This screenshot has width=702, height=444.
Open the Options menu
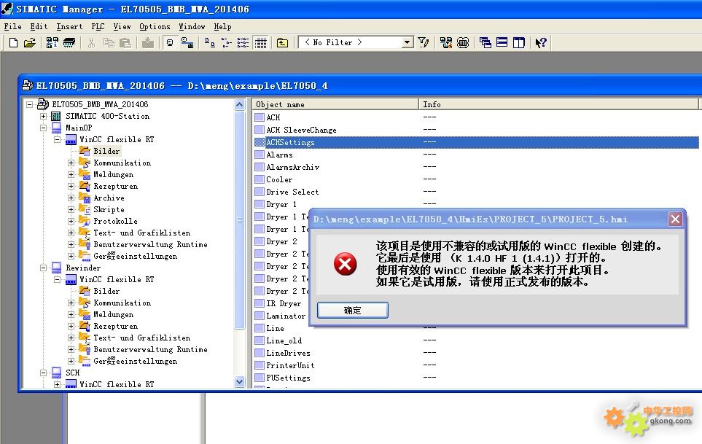coord(155,26)
